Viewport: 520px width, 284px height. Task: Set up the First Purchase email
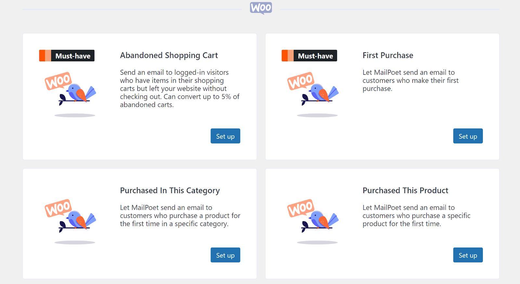468,136
